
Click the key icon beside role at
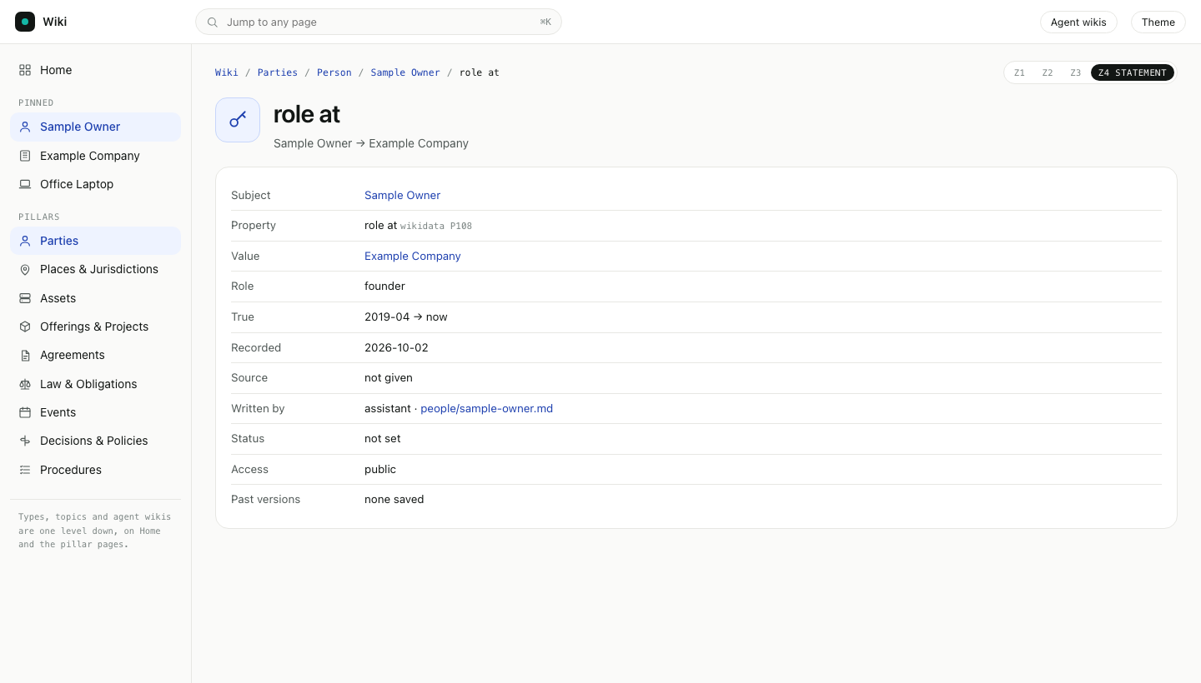click(x=238, y=120)
